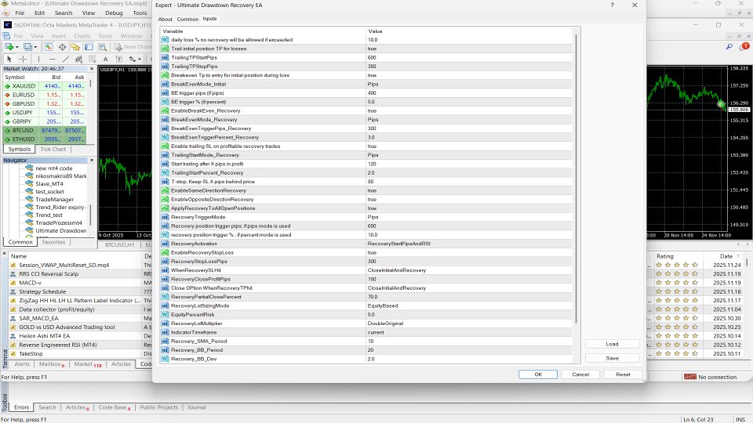Image resolution: width=753 pixels, height=423 pixels.
Task: Open the Common tab in Expert dialog
Action: pyautogui.click(x=187, y=19)
